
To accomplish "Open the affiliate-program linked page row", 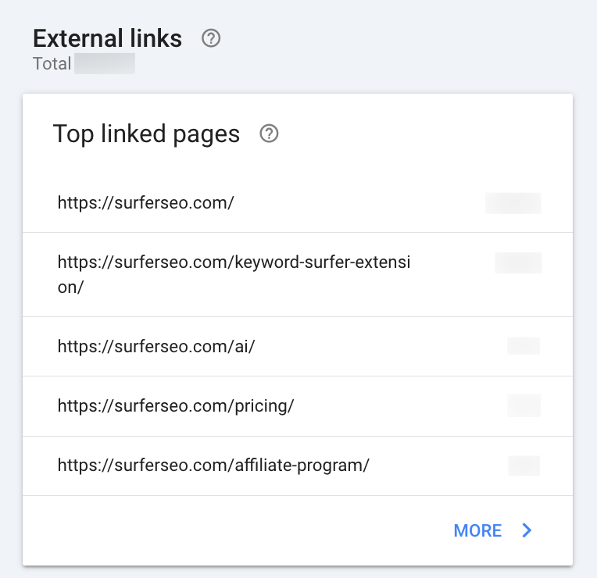I will coord(213,466).
